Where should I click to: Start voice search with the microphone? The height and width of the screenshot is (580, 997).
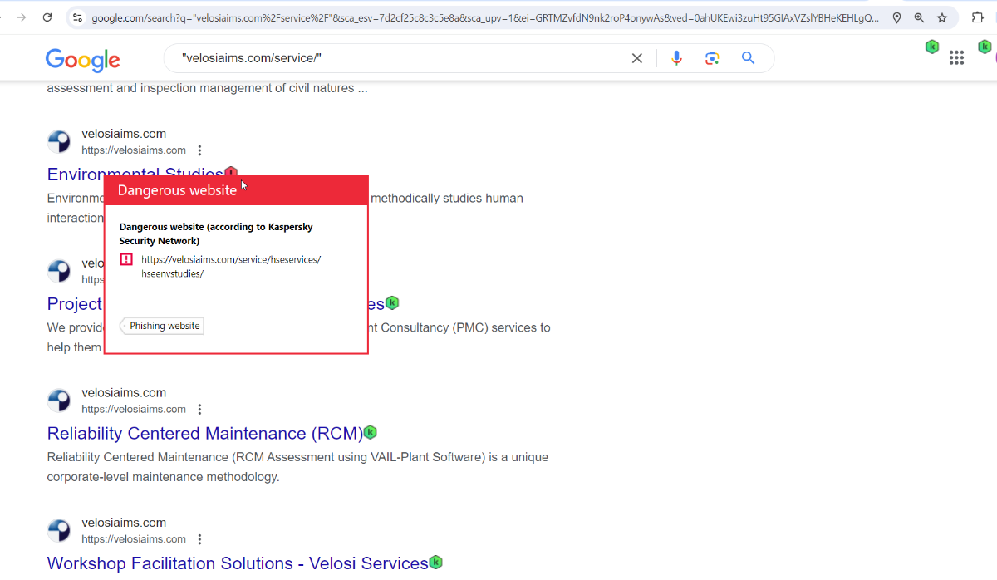click(676, 58)
